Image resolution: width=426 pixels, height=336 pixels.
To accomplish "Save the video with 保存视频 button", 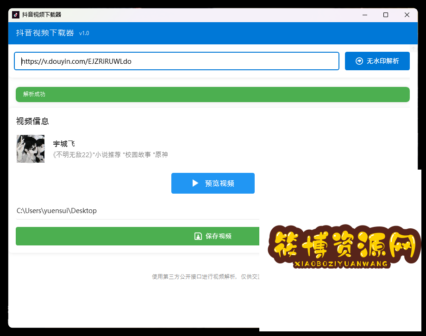I will [x=138, y=236].
